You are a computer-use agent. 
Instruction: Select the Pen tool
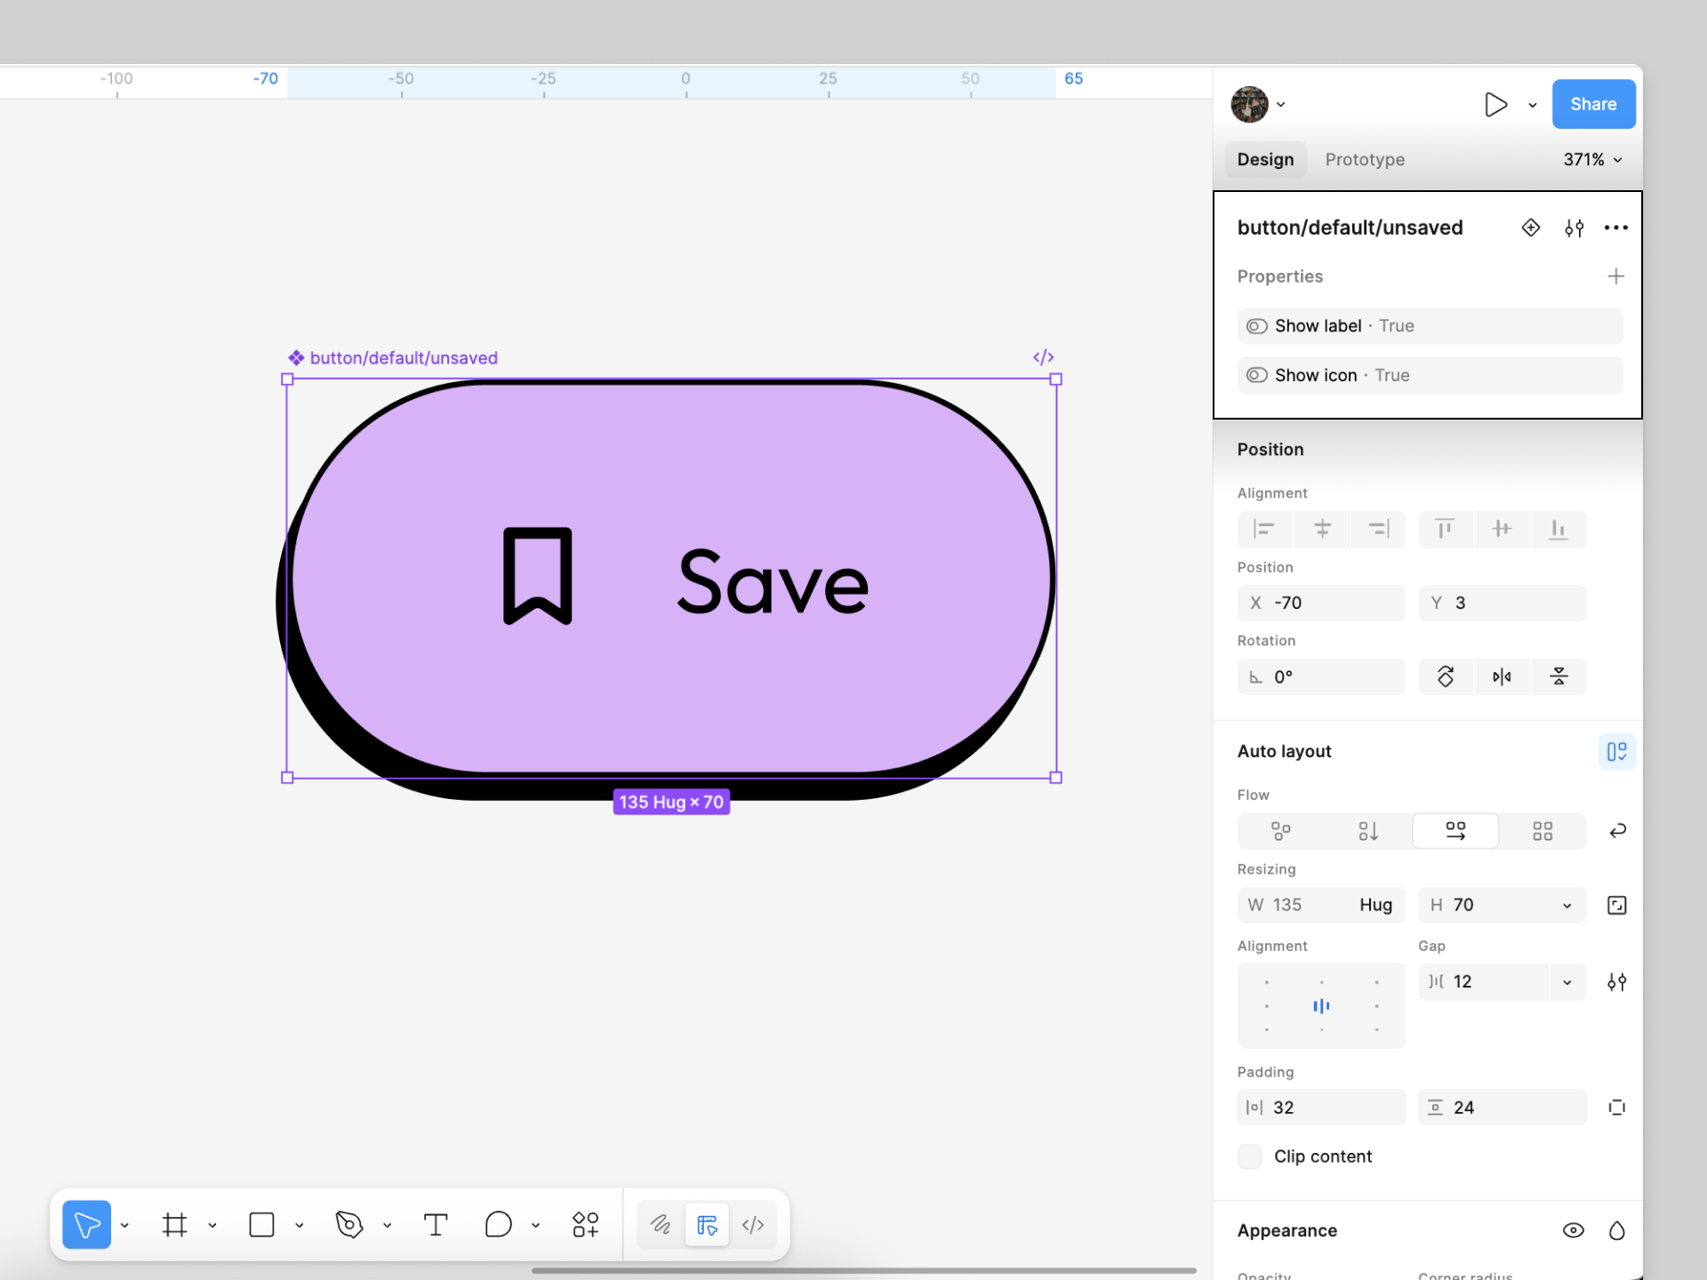click(x=349, y=1225)
